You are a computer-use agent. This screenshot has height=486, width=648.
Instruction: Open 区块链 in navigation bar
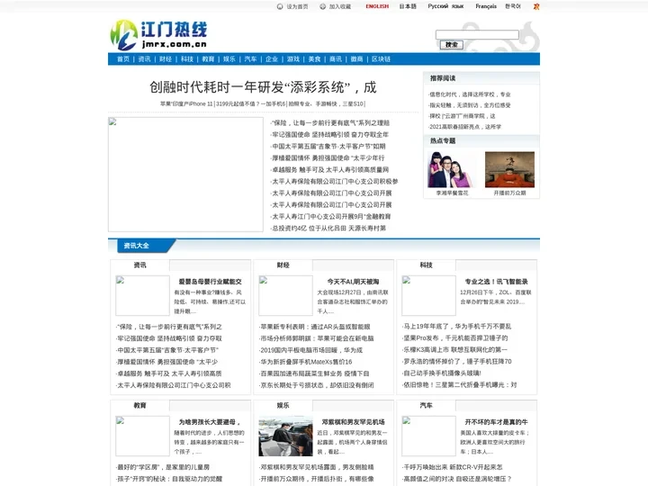click(381, 59)
